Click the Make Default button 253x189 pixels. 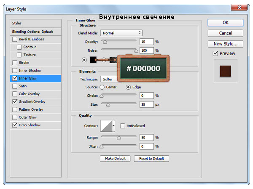[115, 159]
